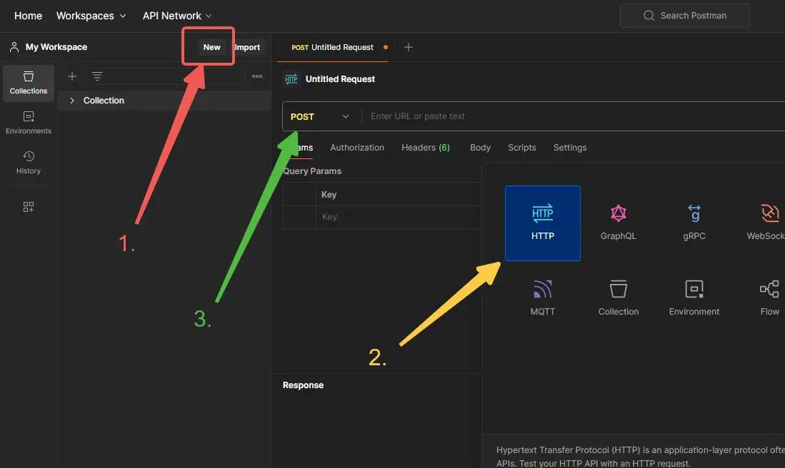Switch to the Authorization tab

click(x=357, y=148)
